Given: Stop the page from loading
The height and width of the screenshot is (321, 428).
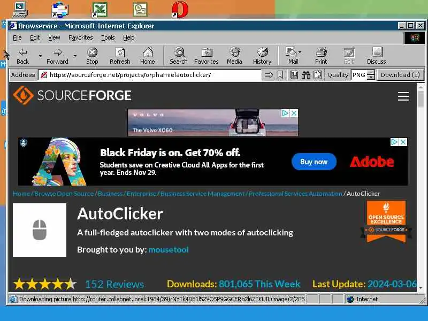Looking at the screenshot, I should (x=92, y=56).
